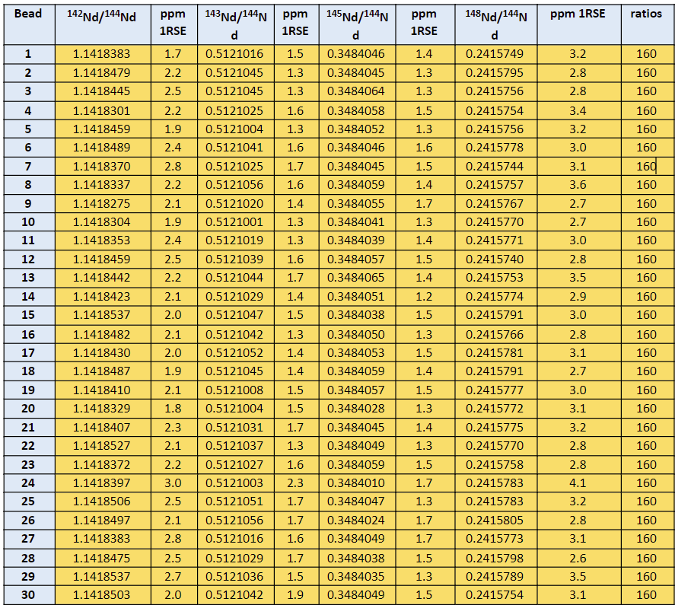Click the cell containing 0.3484052
Image resolution: width=675 pixels, height=605 pixels.
point(358,129)
